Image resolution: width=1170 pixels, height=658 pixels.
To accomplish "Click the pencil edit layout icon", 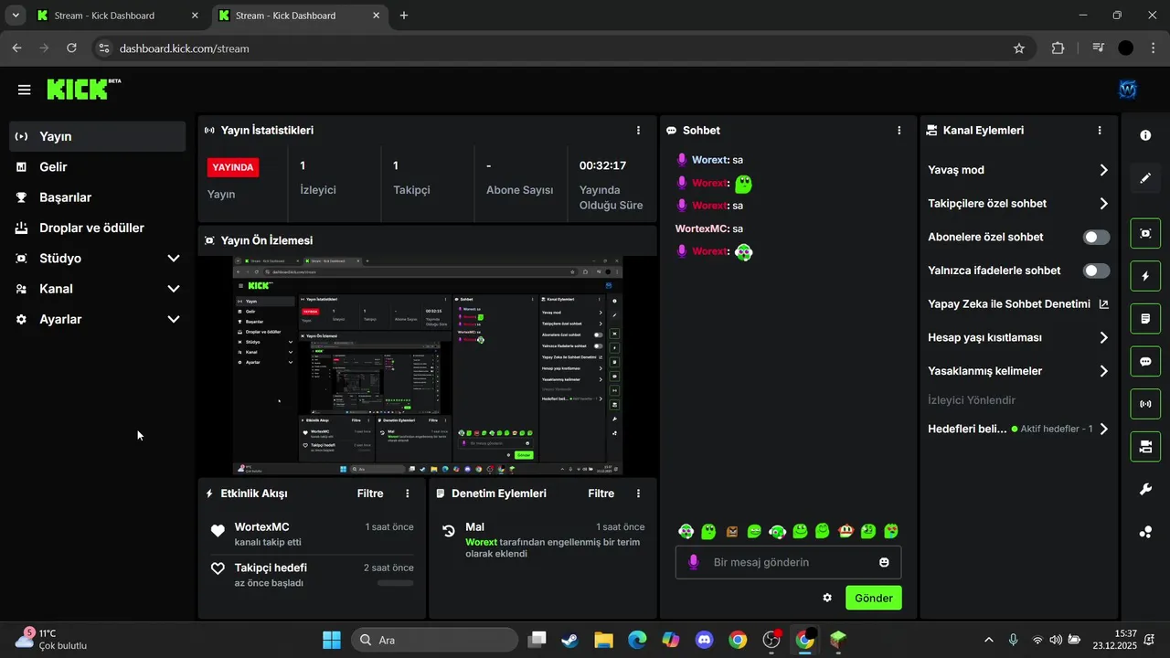I will pos(1145,178).
